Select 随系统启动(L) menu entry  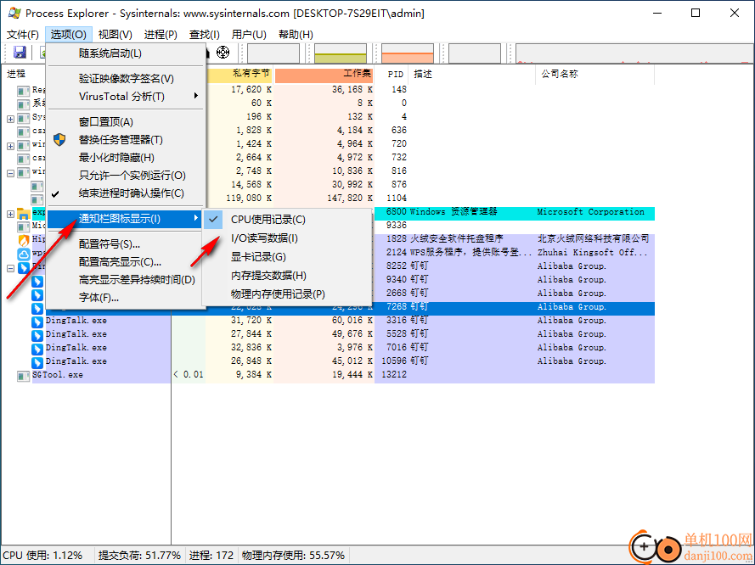point(126,53)
